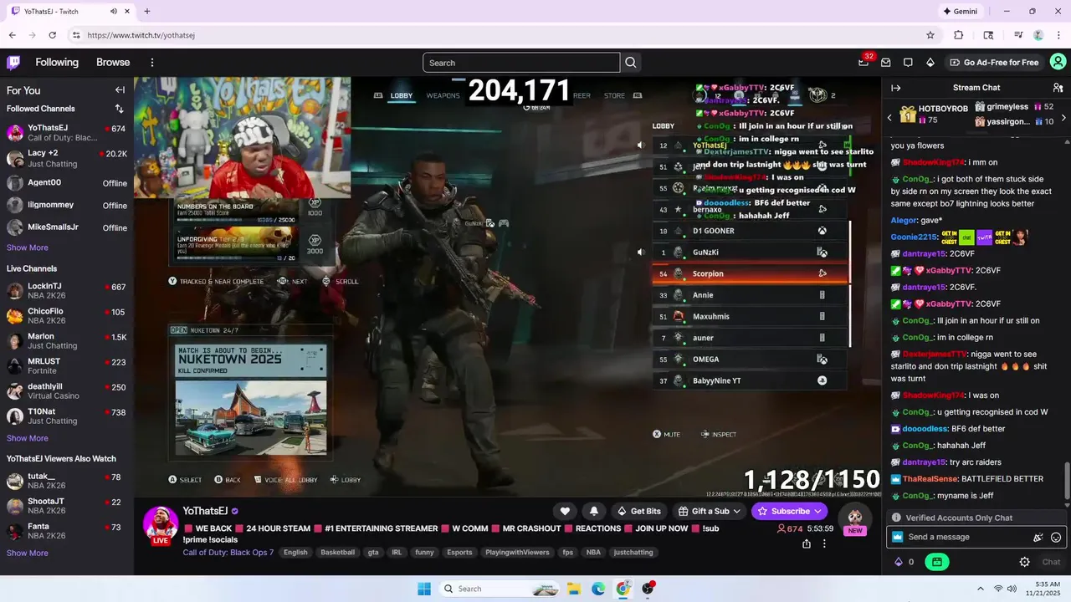The width and height of the screenshot is (1071, 602).
Task: Open deathlyill Virtual Casino channel
Action: click(x=67, y=391)
